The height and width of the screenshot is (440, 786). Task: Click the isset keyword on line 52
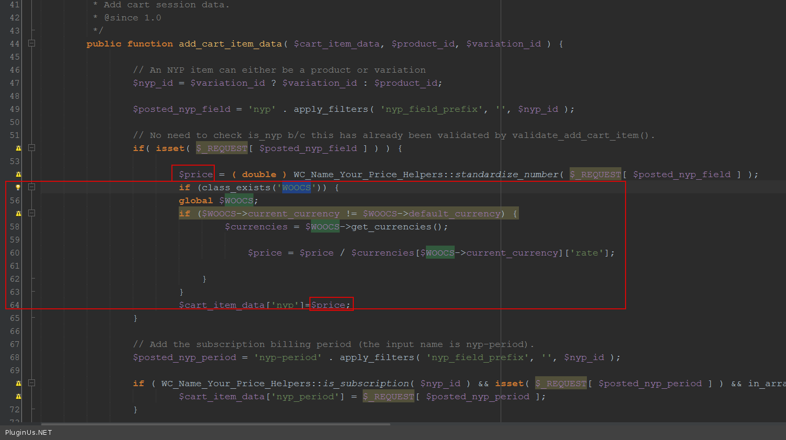point(170,148)
